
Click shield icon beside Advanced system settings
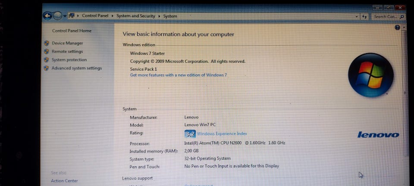[47, 68]
